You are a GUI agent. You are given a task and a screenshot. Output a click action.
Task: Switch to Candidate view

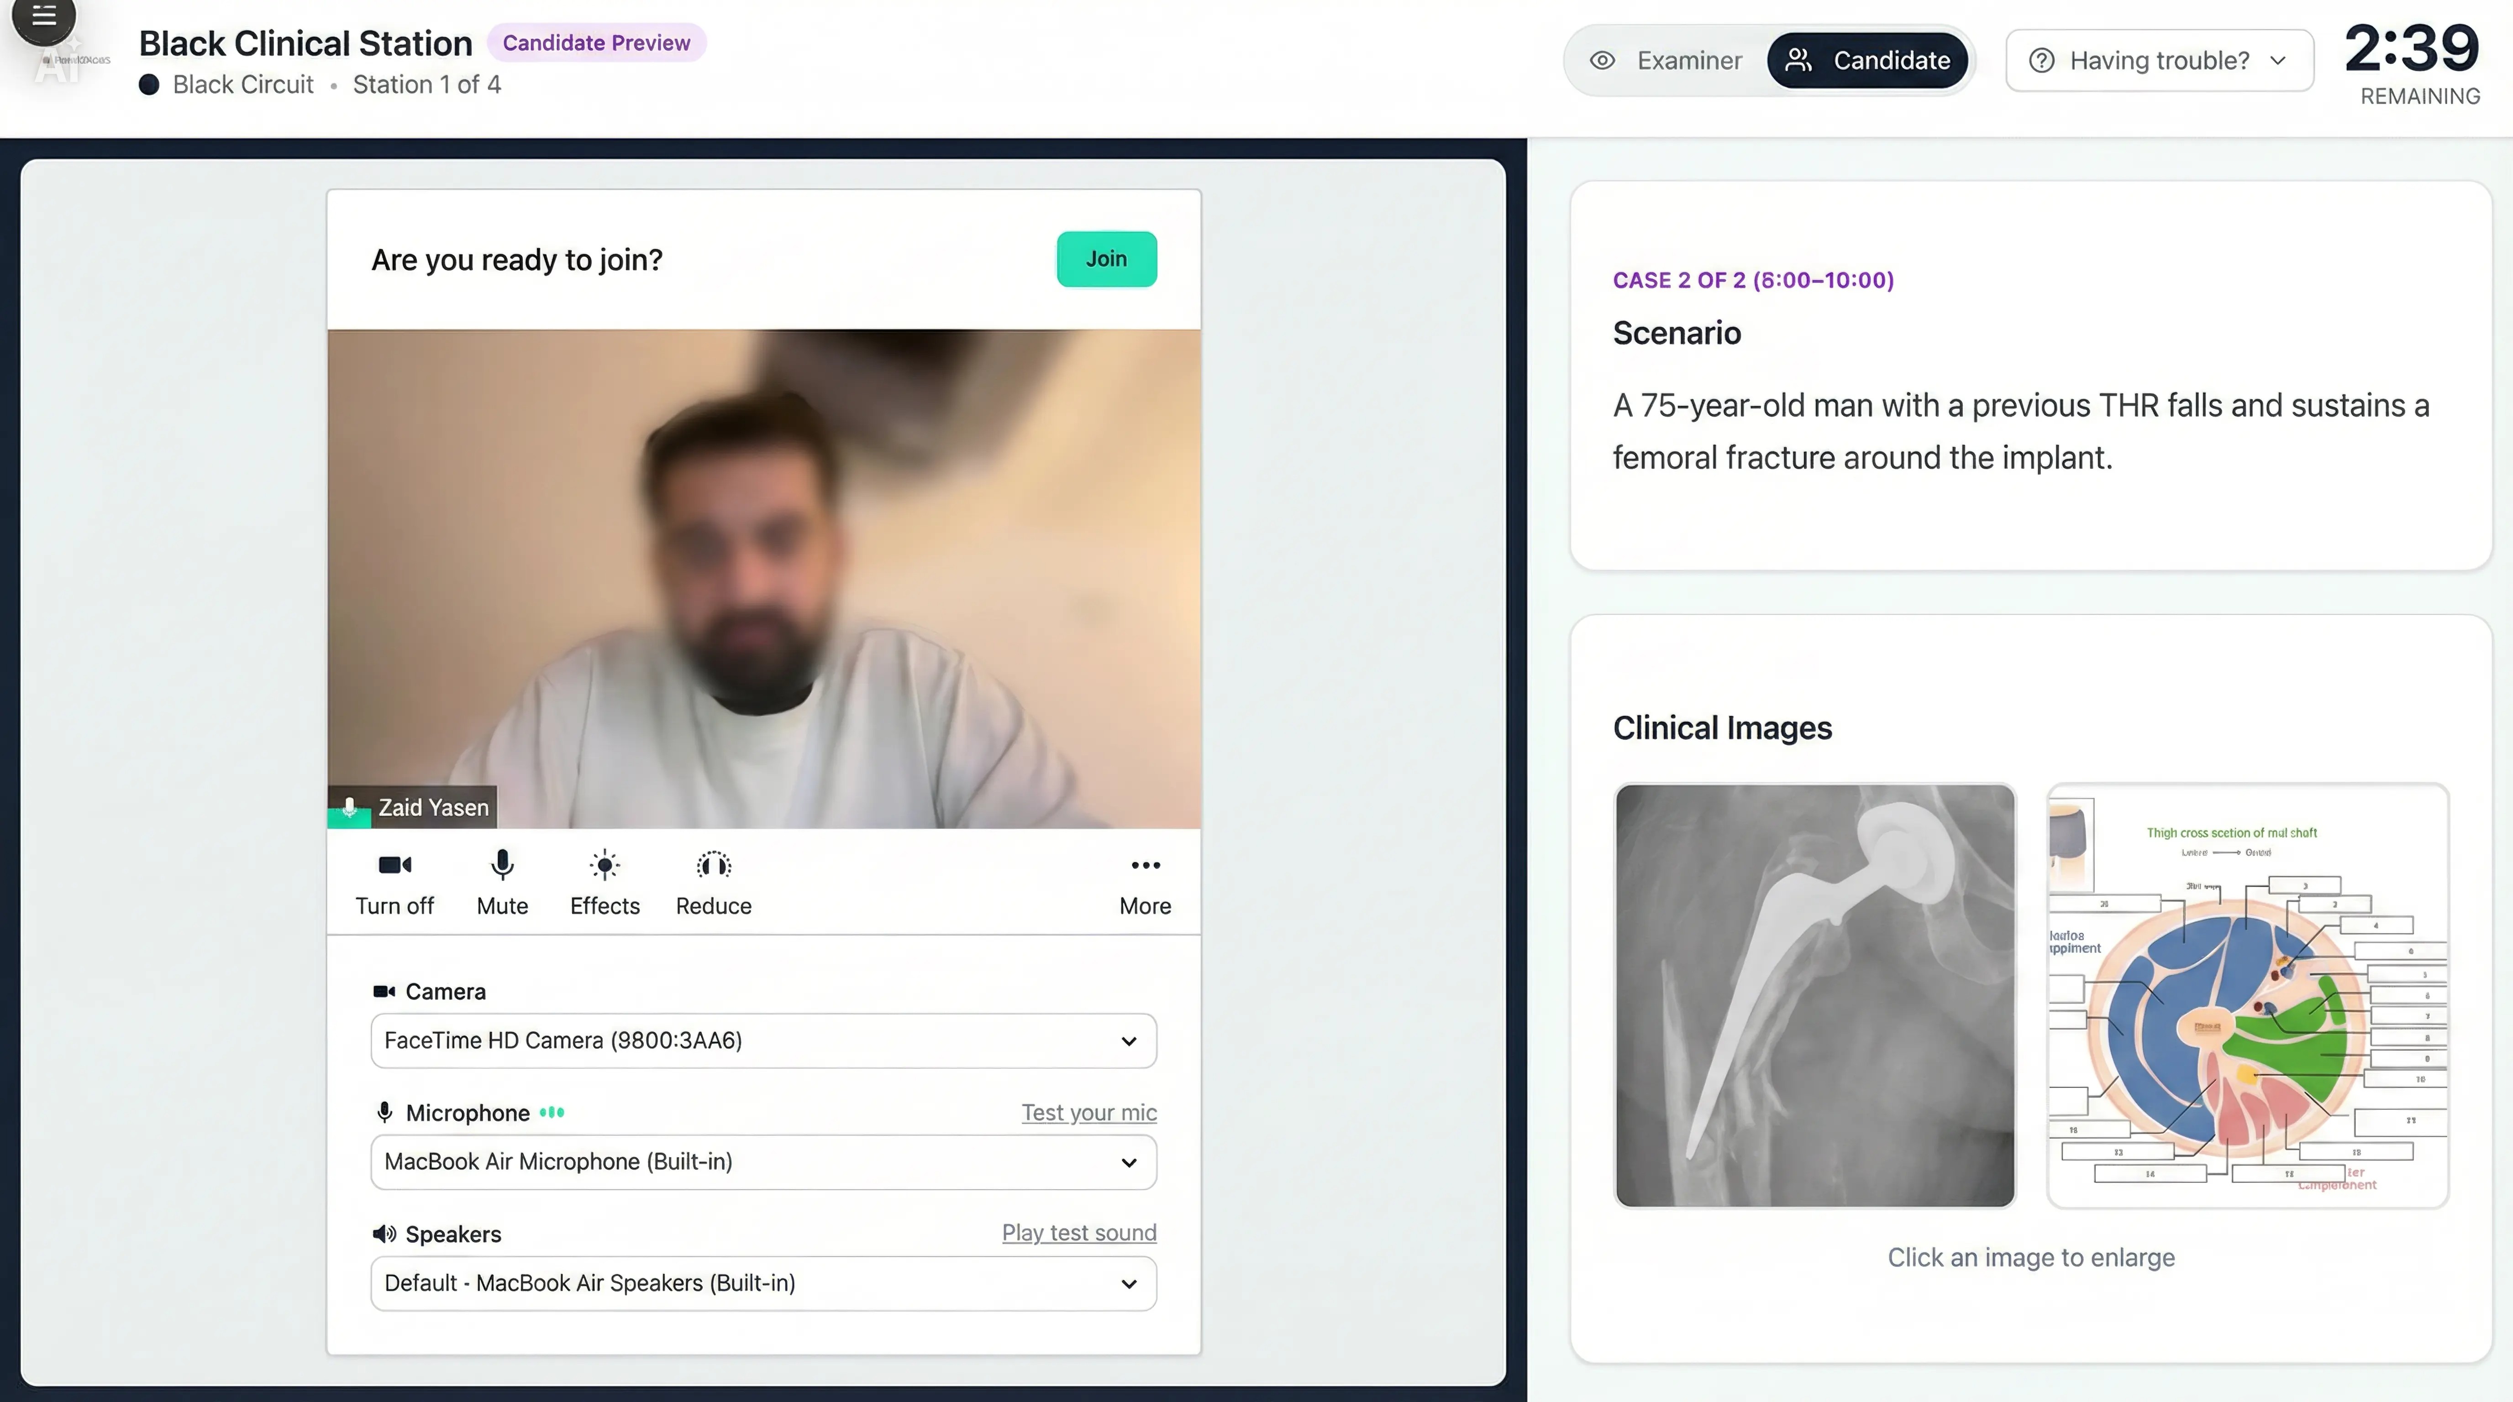coord(1867,60)
